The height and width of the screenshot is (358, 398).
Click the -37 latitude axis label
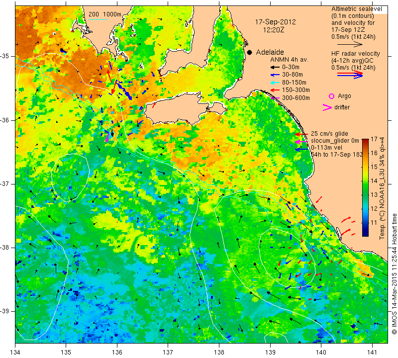coord(5,183)
